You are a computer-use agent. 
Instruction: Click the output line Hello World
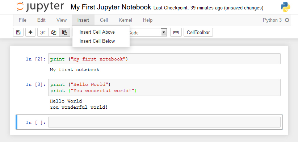[66, 101]
